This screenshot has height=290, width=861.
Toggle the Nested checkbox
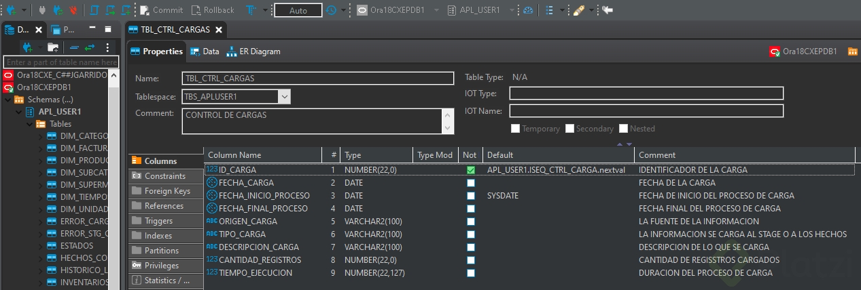[623, 129]
